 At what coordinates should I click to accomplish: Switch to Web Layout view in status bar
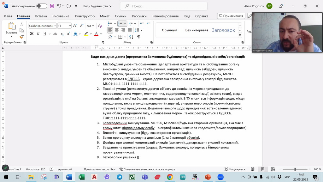click(273, 169)
